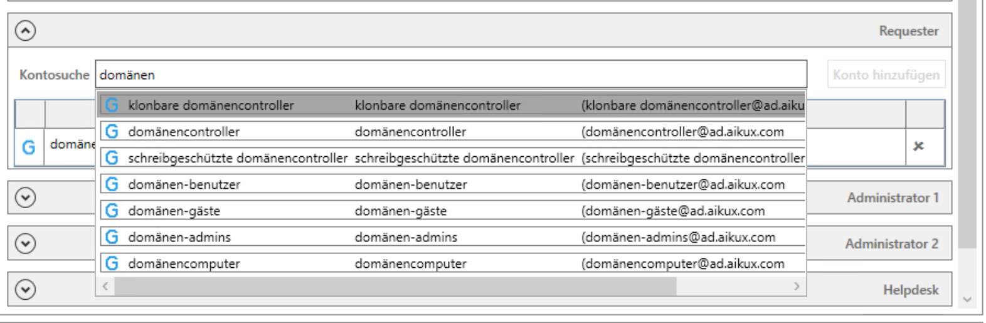Image resolution: width=986 pixels, height=323 pixels.
Task: Click the G icon next to domänencomputer
Action: tap(112, 263)
